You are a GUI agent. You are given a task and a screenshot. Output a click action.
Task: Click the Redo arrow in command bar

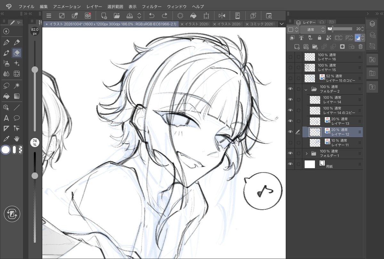tap(165, 16)
